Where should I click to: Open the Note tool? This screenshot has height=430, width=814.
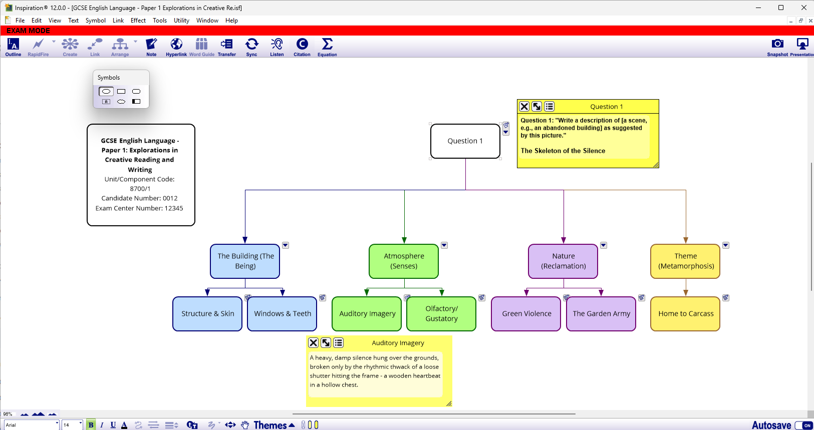[x=151, y=47]
